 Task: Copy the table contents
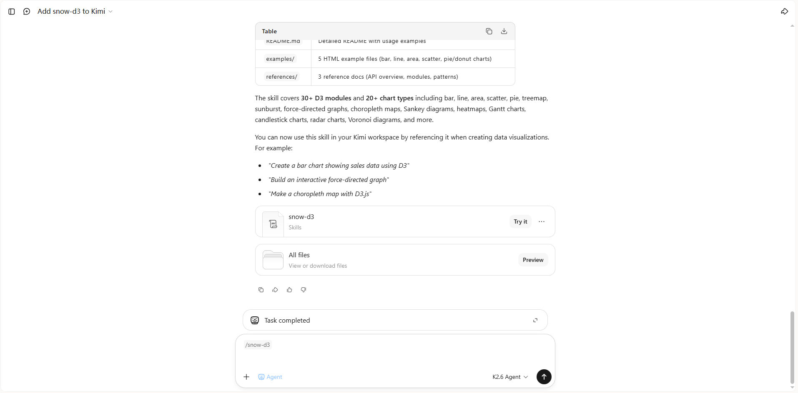[489, 31]
